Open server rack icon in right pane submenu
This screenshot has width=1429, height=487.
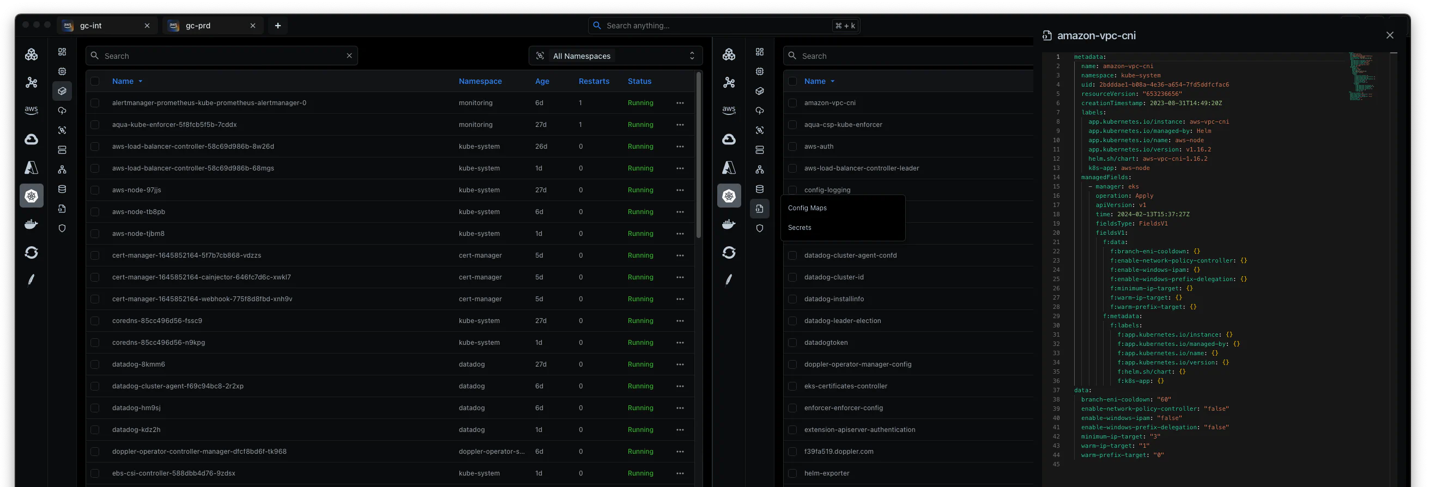759,150
